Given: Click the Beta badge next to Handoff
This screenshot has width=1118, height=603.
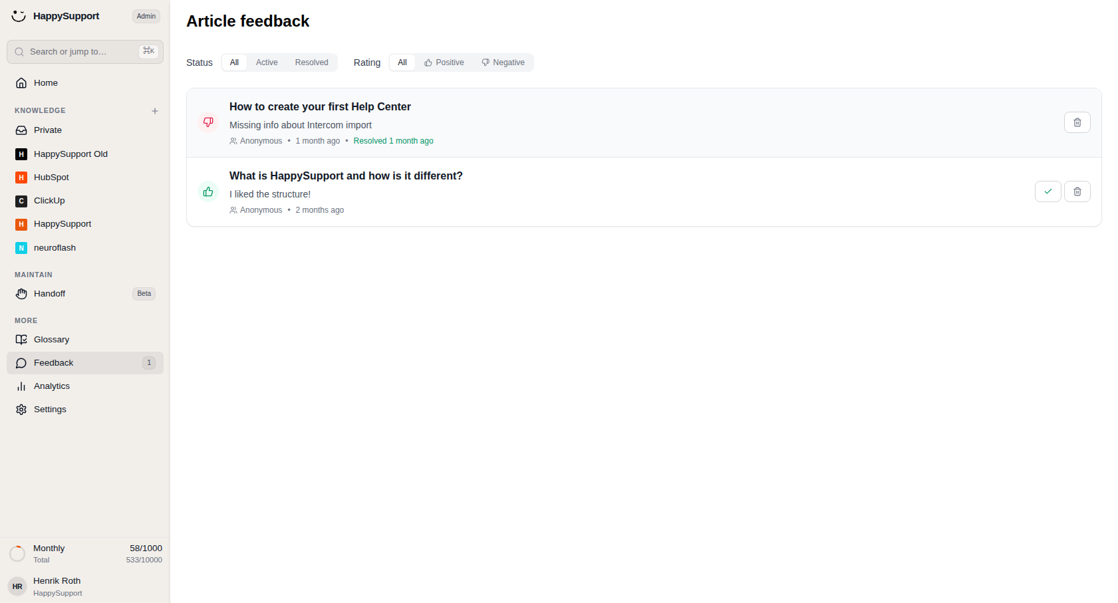Looking at the screenshot, I should (144, 294).
